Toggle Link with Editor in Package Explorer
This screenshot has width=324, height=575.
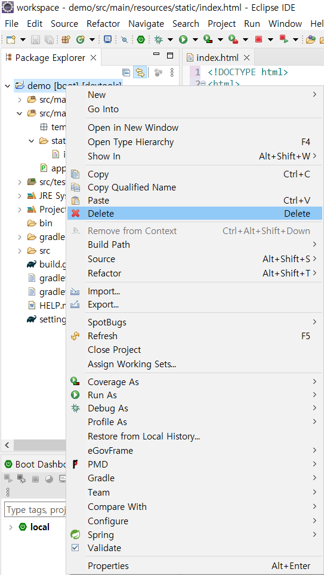[x=140, y=73]
